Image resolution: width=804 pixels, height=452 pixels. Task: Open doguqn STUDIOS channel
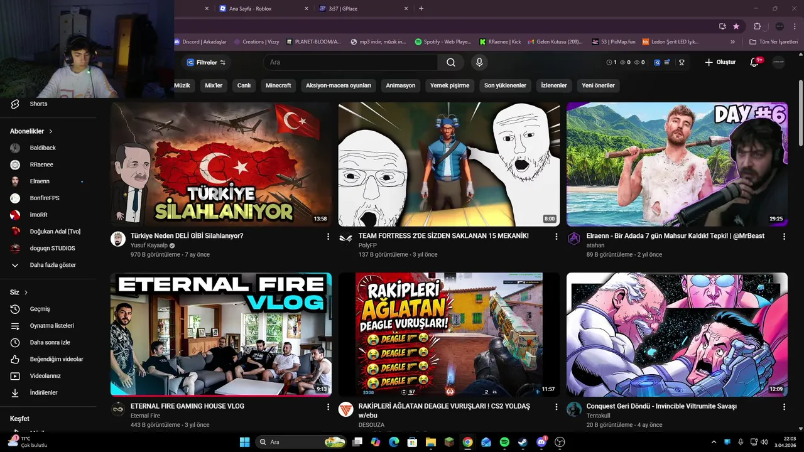(52, 248)
